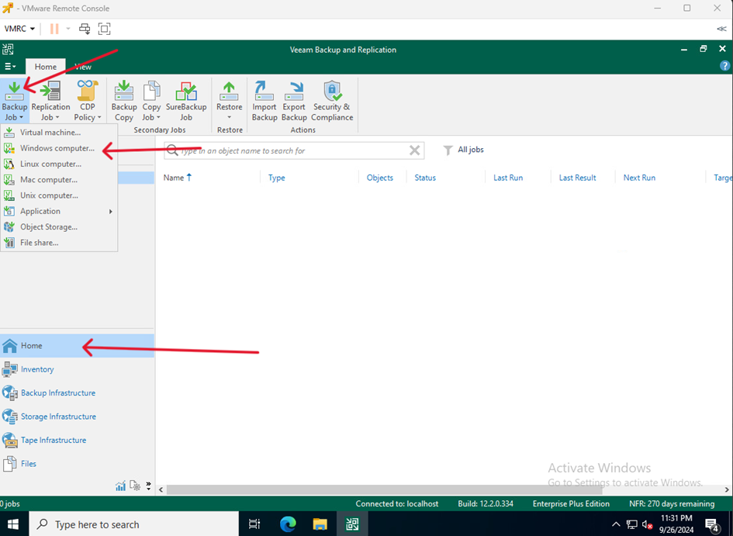
Task: Click the Veeam help question mark icon
Action: (x=724, y=67)
